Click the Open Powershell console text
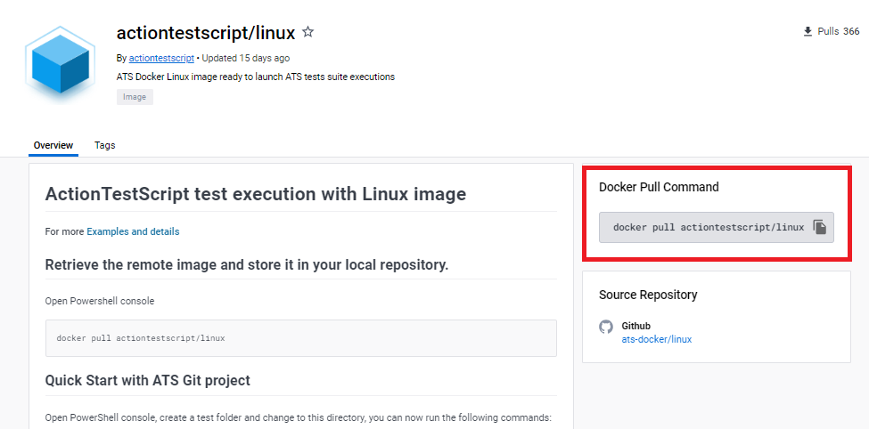 pyautogui.click(x=100, y=301)
